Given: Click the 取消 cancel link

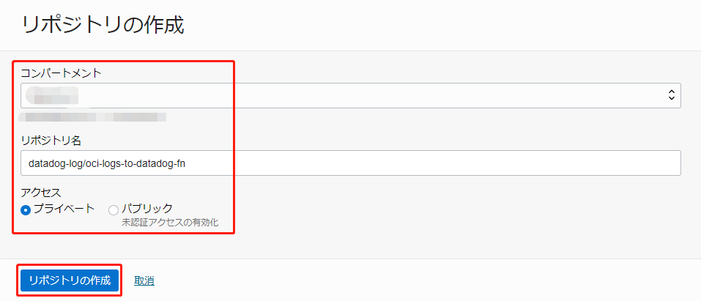Looking at the screenshot, I should (x=144, y=280).
